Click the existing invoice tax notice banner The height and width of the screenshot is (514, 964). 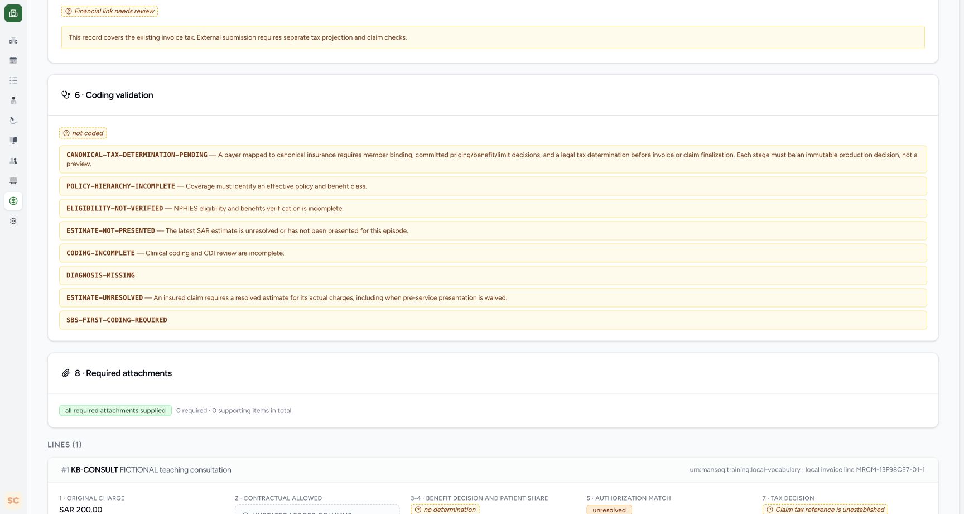pyautogui.click(x=493, y=37)
